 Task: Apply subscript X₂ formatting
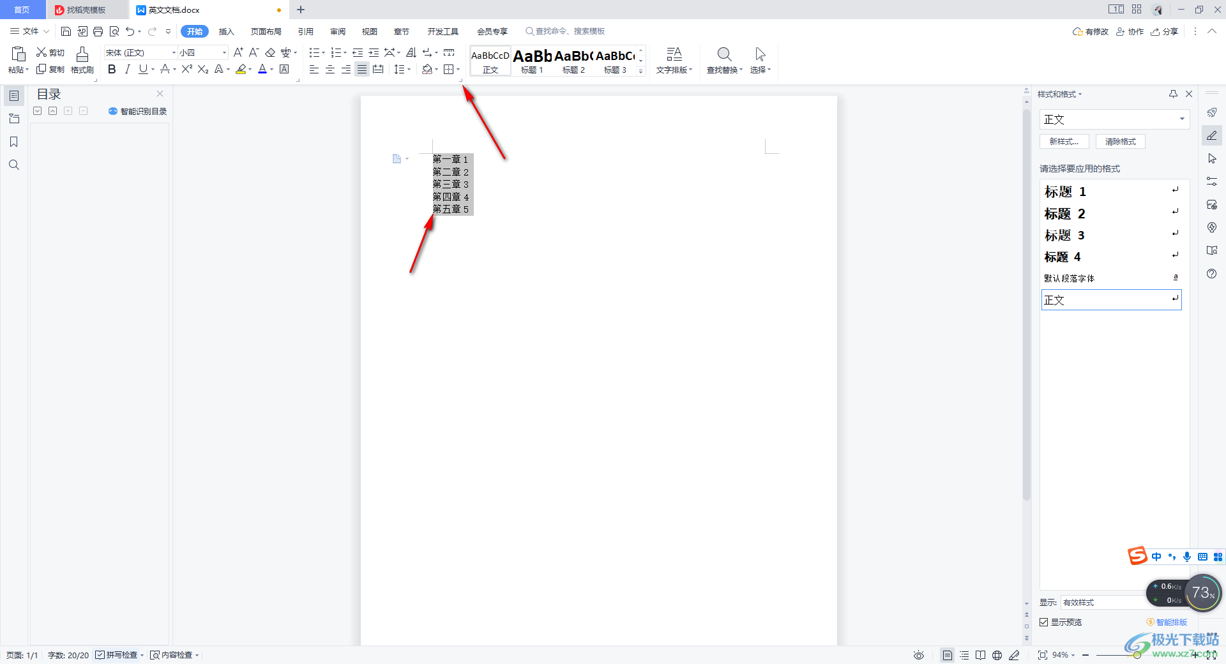coord(202,69)
